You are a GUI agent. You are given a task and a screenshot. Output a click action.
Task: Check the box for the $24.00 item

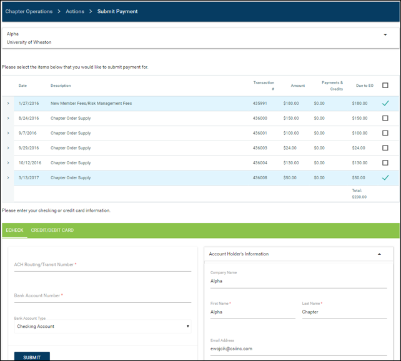[385, 148]
